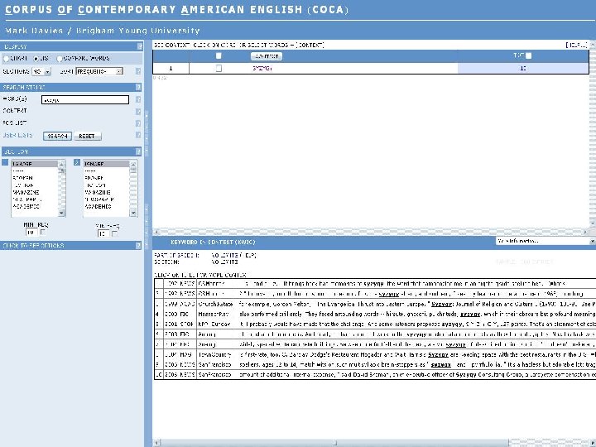This screenshot has width=596, height=447.
Task: Click right arrow of results horizontal scrollbar
Action: coord(585,232)
